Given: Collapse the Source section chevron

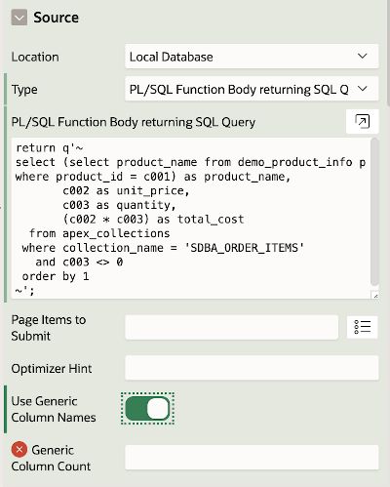Looking at the screenshot, I should [19, 18].
